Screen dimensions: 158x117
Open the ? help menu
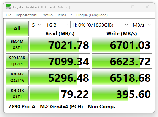71,15
